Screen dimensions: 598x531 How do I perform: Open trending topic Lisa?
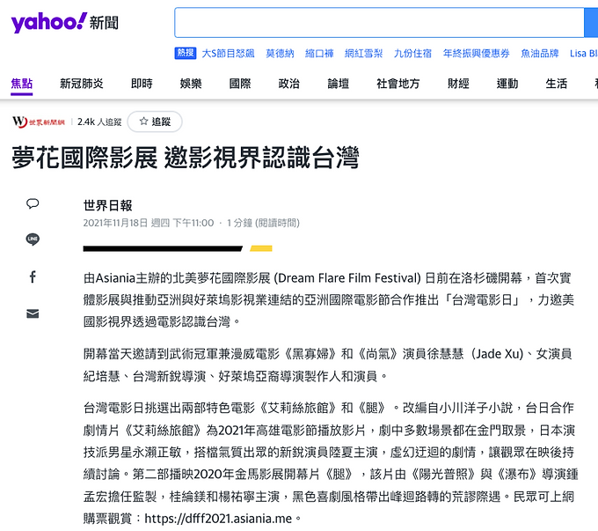pos(584,53)
